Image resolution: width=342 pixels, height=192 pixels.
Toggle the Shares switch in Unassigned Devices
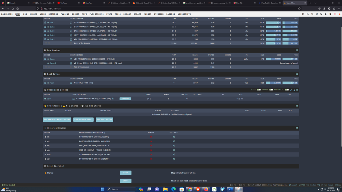pyautogui.click(x=271, y=90)
